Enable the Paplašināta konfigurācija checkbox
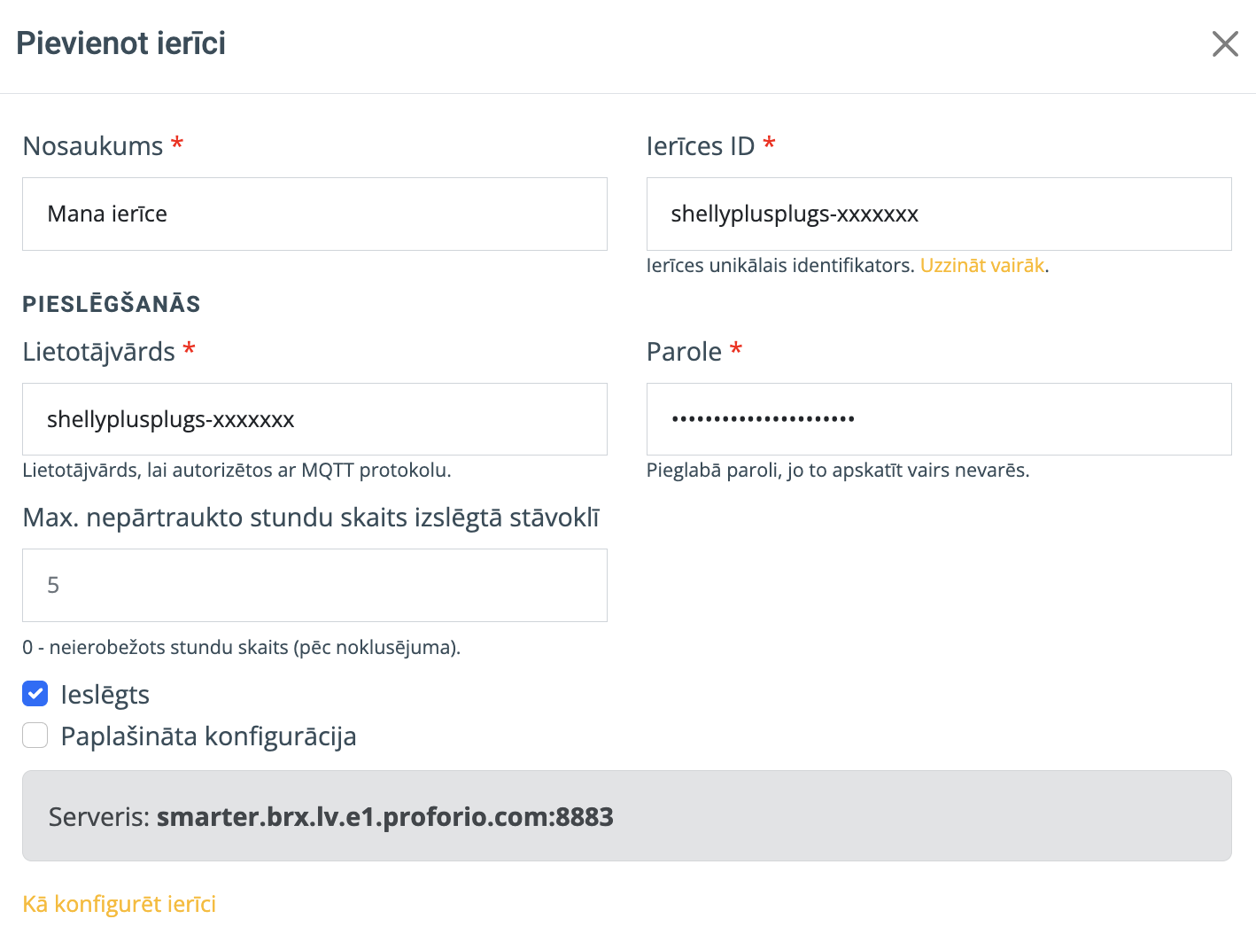This screenshot has width=1256, height=950. (35, 735)
